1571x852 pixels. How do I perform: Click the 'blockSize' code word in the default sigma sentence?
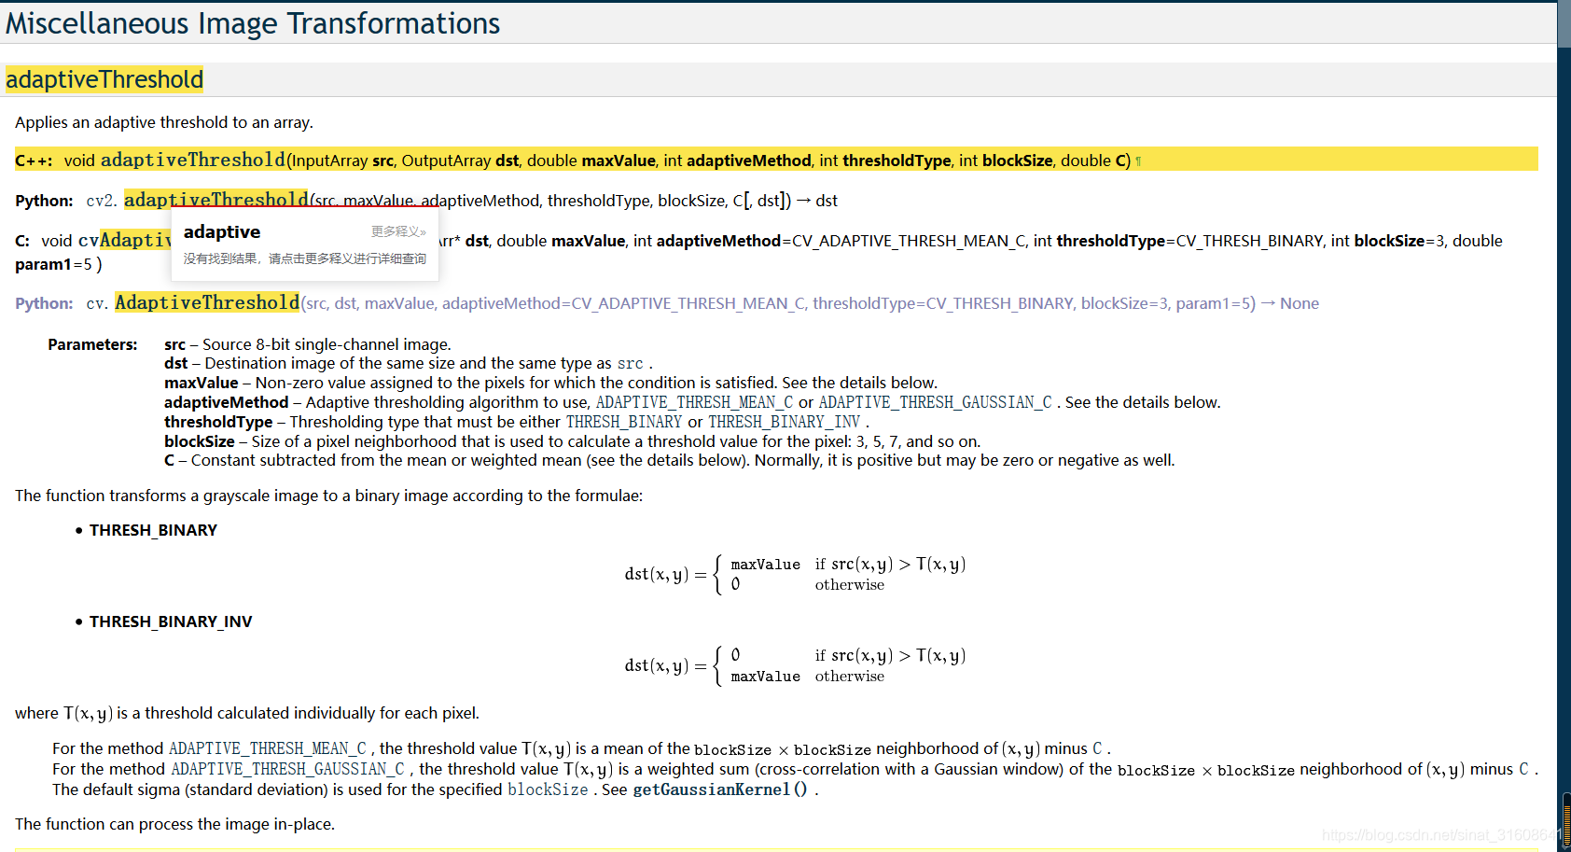click(x=548, y=789)
